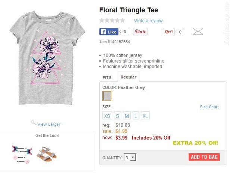The height and width of the screenshot is (173, 232).
Task: Open the sandals Get the Look item
Action: click(47, 154)
